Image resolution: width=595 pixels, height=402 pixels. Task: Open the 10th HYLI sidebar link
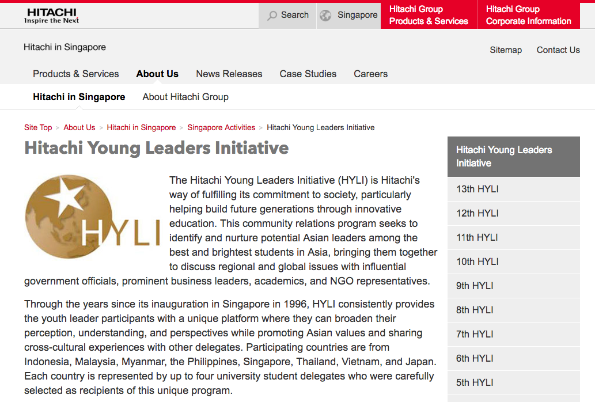(513, 262)
